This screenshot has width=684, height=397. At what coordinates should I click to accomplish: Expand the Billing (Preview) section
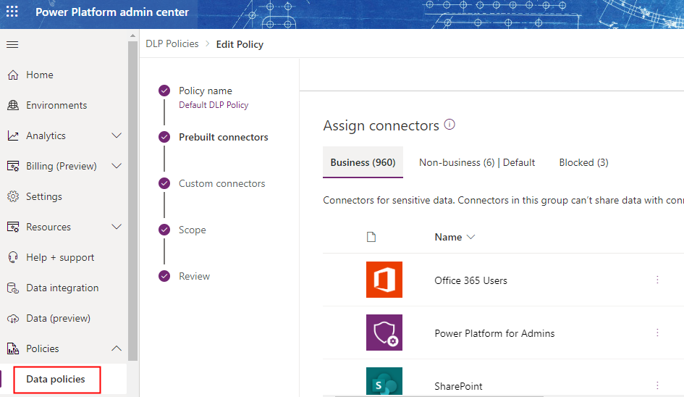[x=117, y=166]
